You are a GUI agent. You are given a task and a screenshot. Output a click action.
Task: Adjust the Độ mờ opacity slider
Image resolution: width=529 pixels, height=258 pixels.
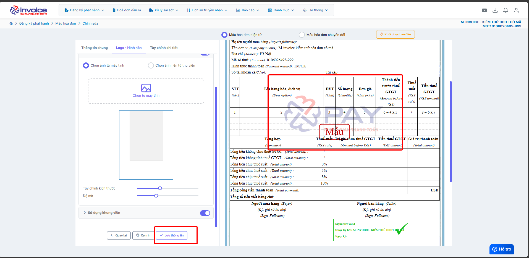(x=156, y=196)
